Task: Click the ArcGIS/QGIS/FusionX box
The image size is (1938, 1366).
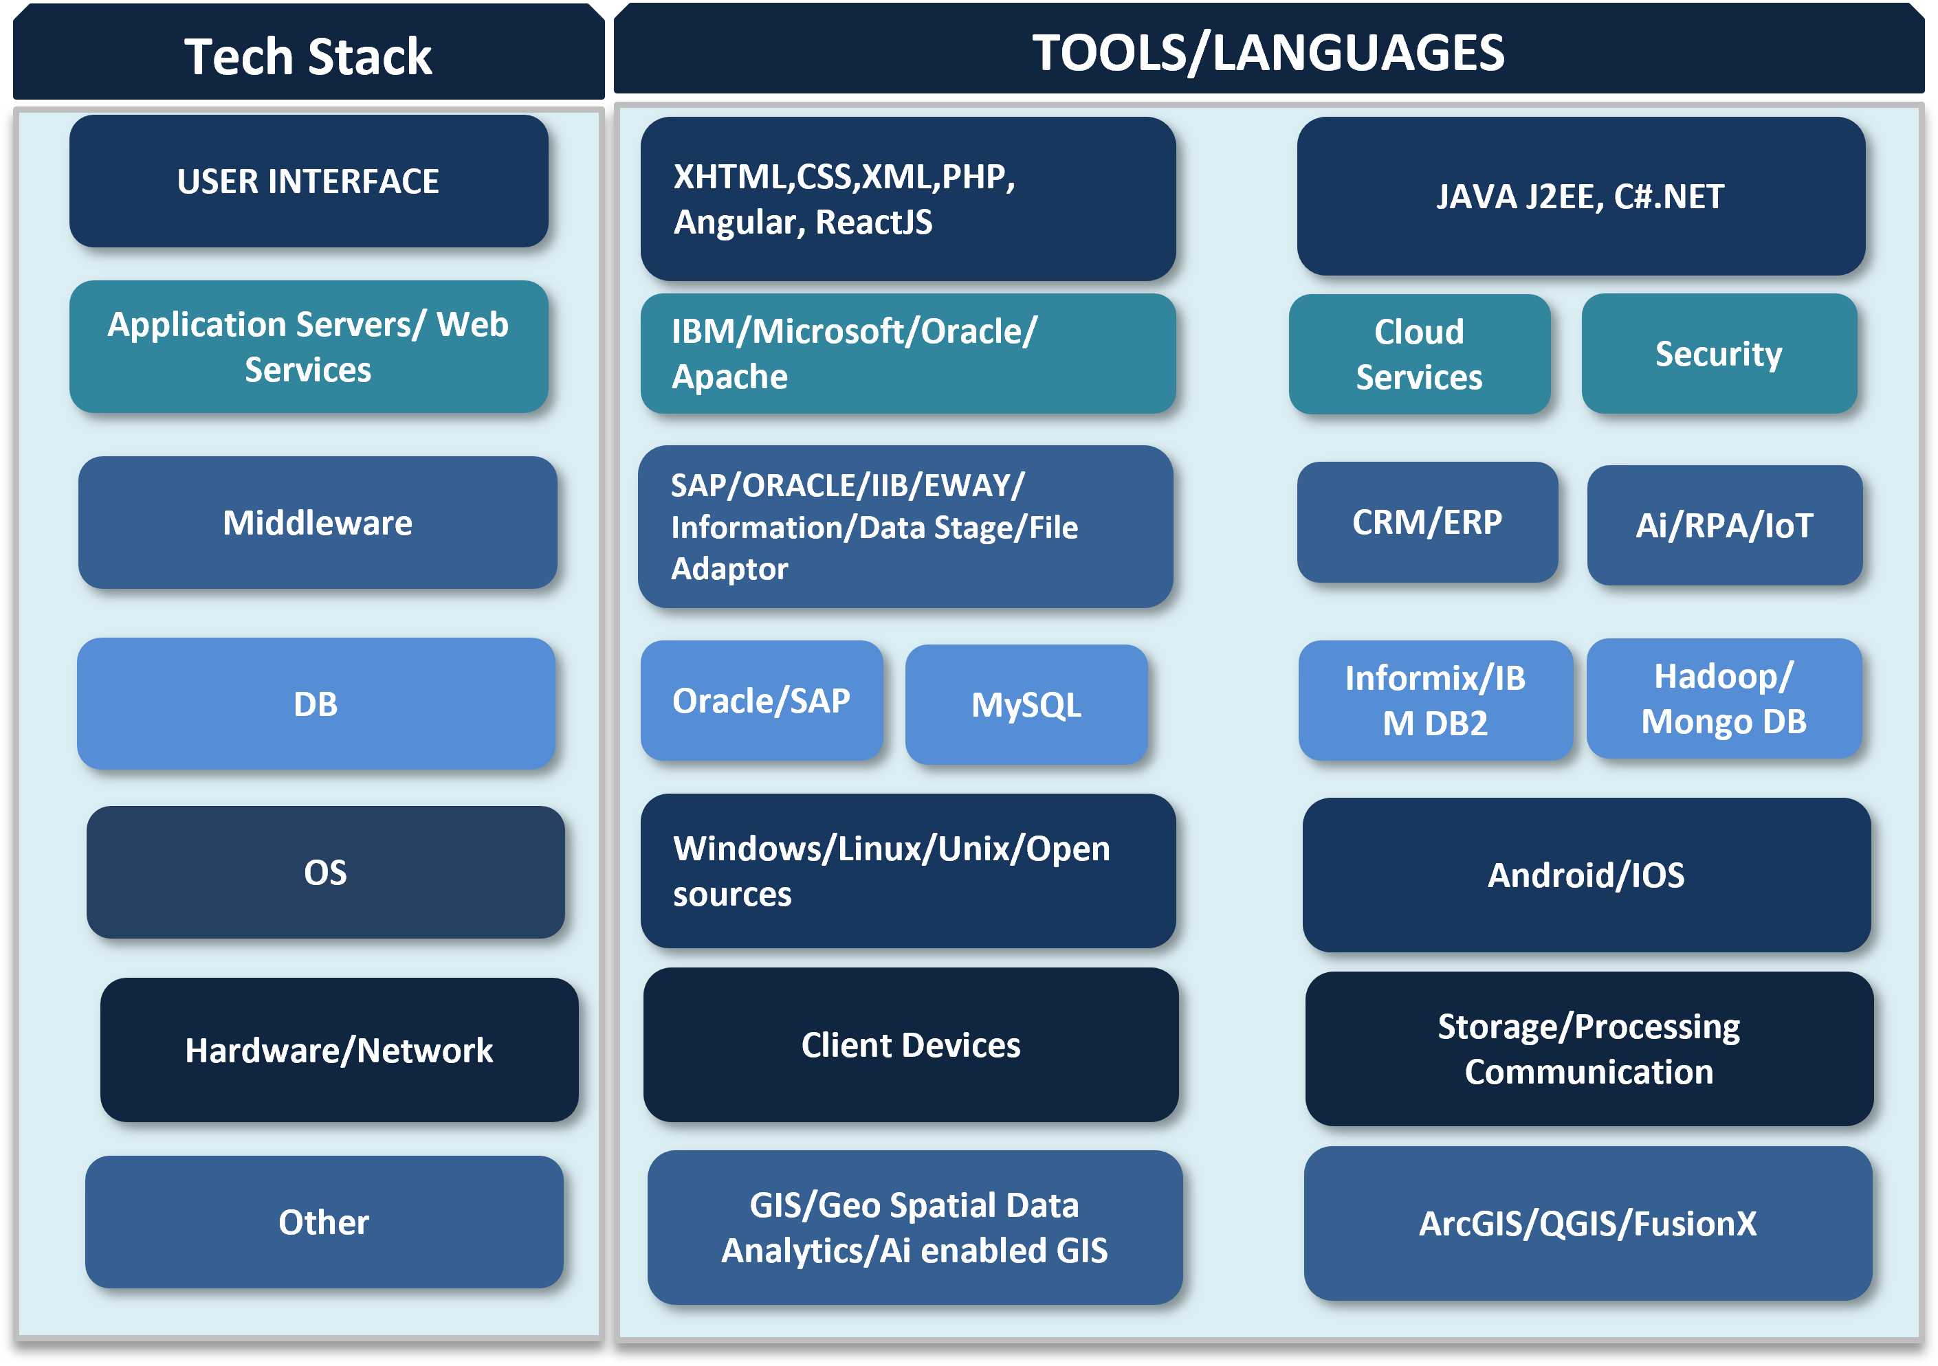Action: pos(1587,1223)
